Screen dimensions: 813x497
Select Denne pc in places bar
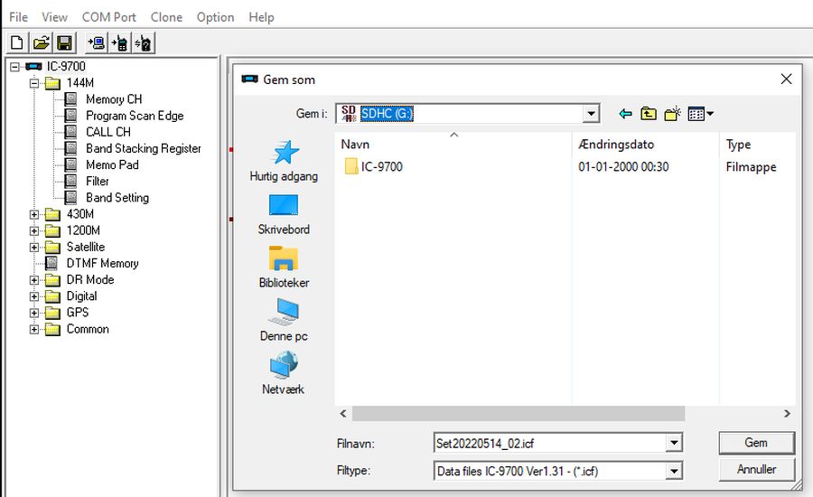tap(284, 321)
